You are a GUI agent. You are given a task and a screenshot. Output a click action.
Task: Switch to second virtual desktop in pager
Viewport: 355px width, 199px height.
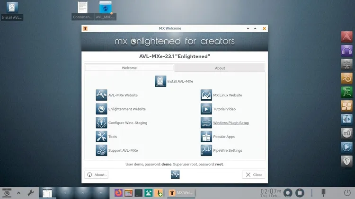point(65,193)
